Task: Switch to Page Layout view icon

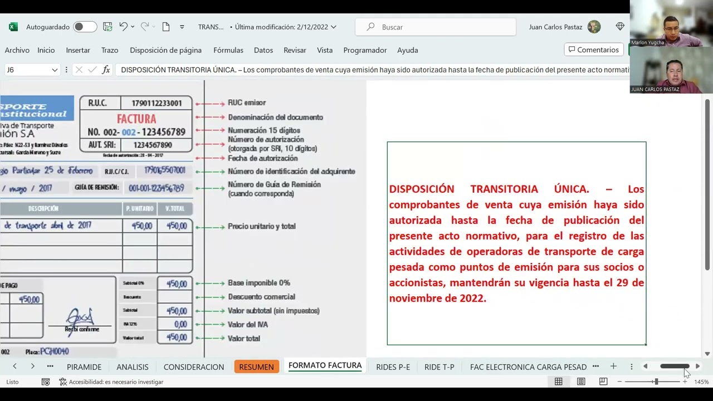Action: [581, 382]
